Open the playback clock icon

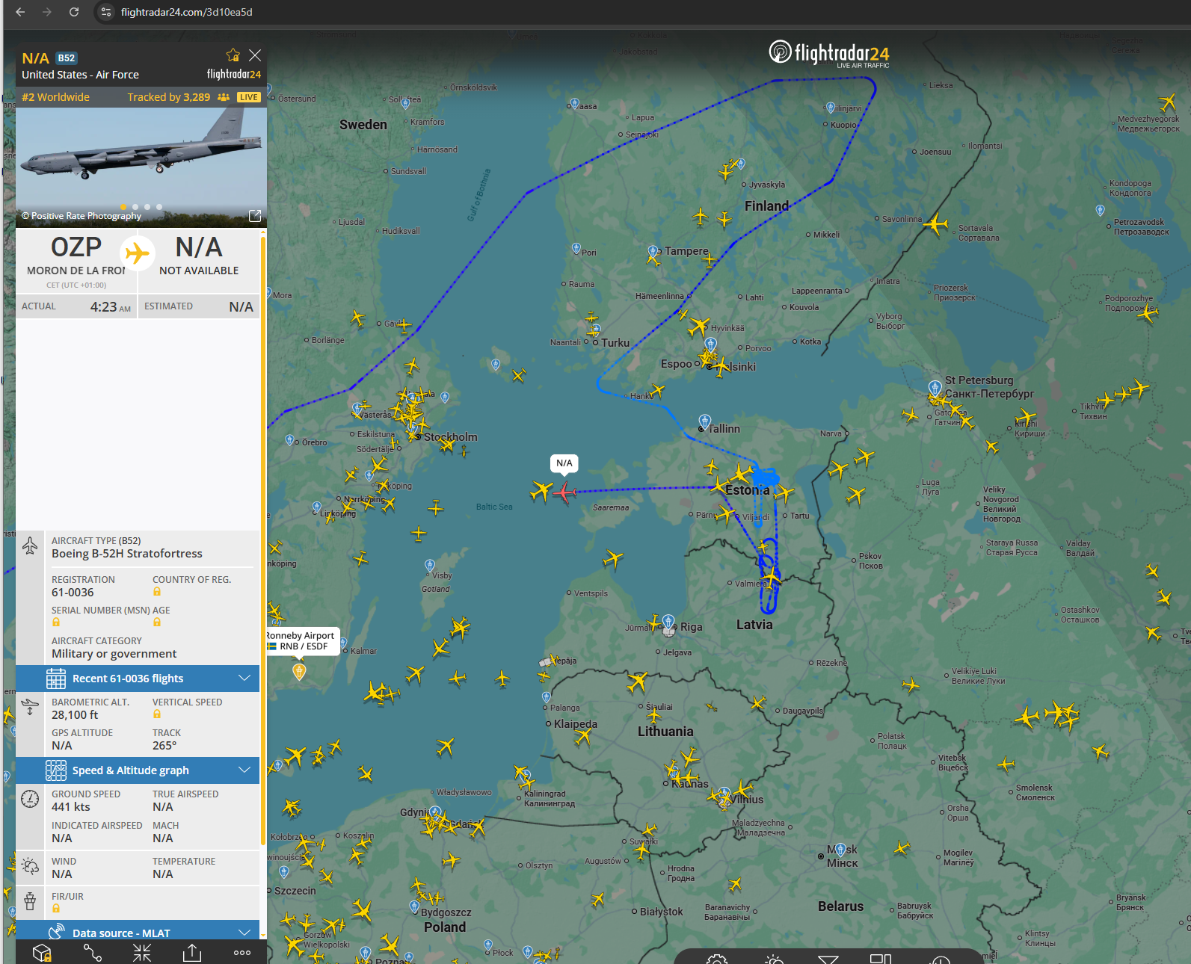(x=941, y=960)
